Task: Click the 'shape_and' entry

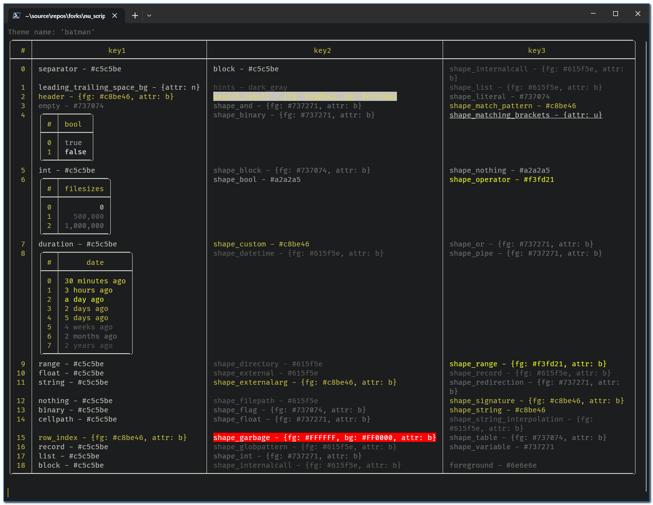Action: point(288,106)
